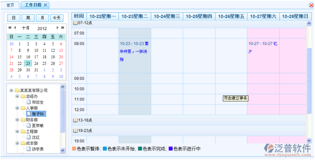Screen dimensions: 315x161
Task: Click the next month arrow in calendar
Action: tap(57, 28)
